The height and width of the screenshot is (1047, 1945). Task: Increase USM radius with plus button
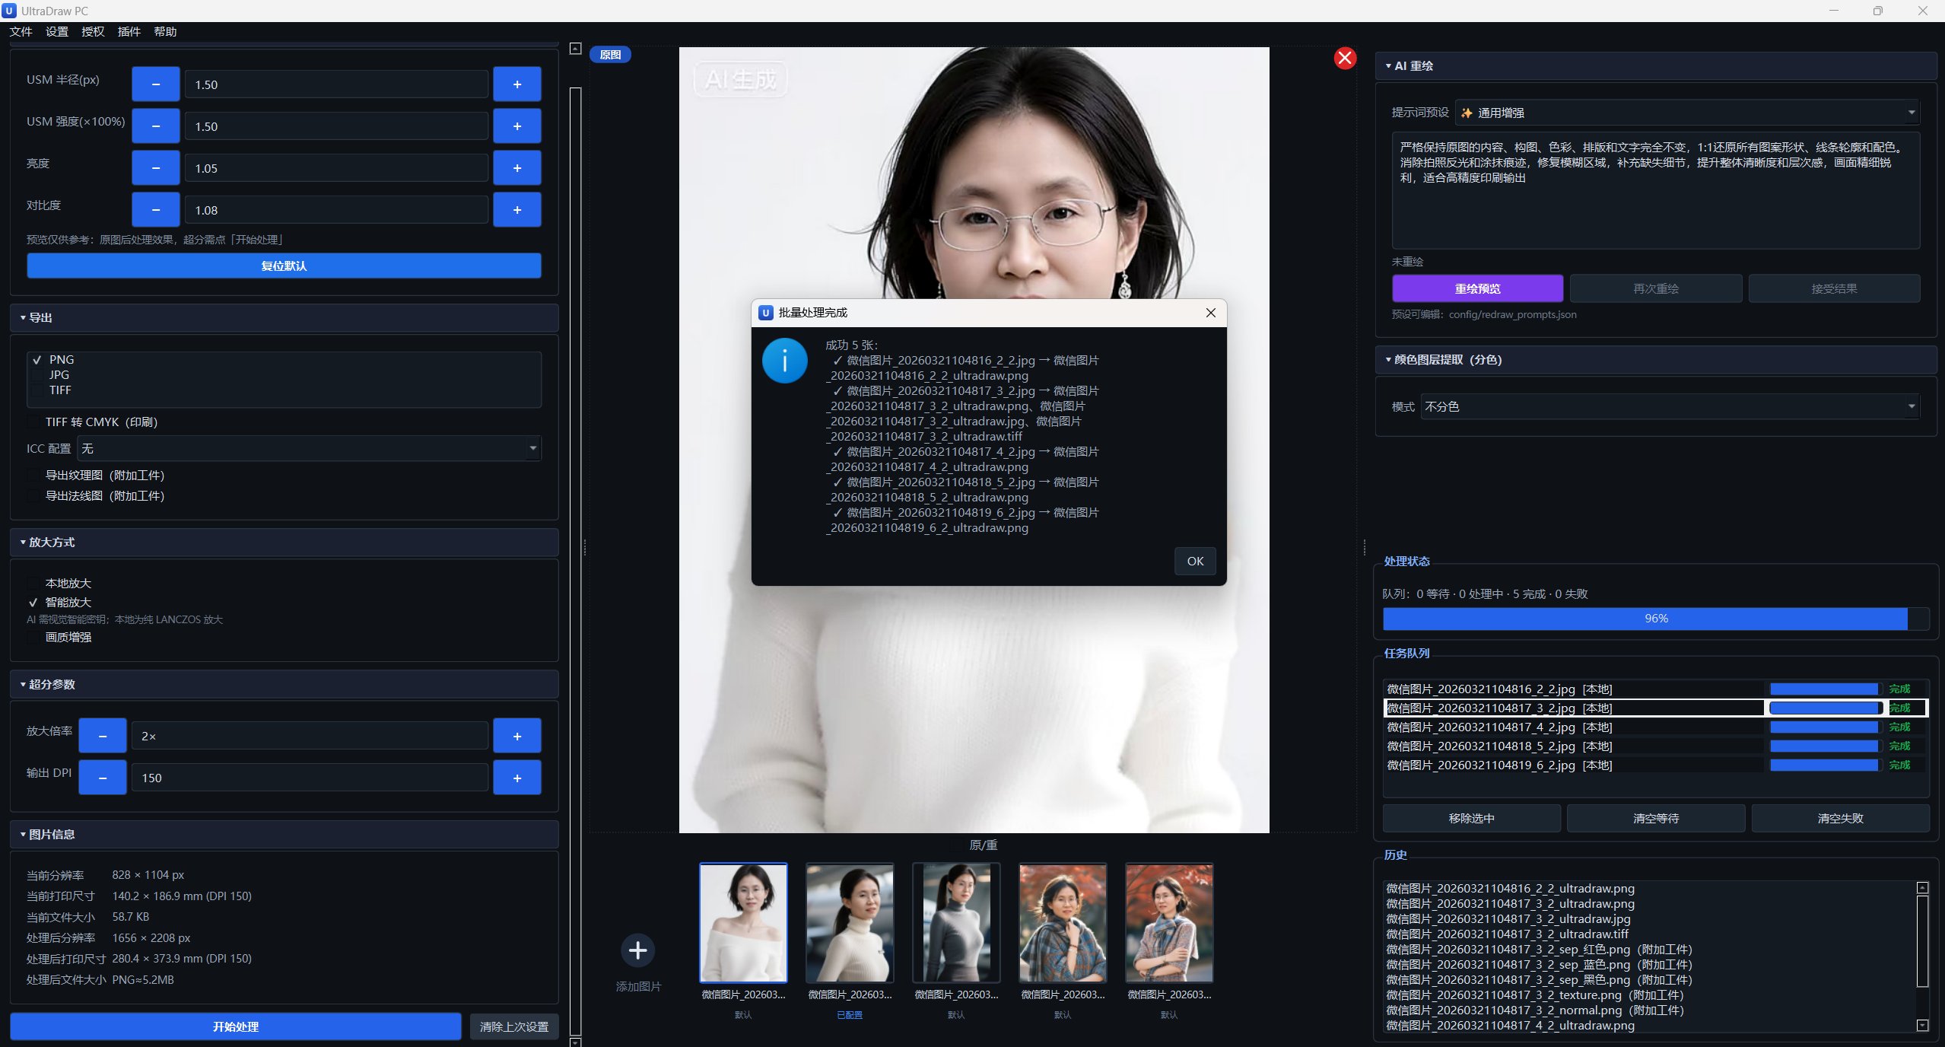click(x=517, y=84)
